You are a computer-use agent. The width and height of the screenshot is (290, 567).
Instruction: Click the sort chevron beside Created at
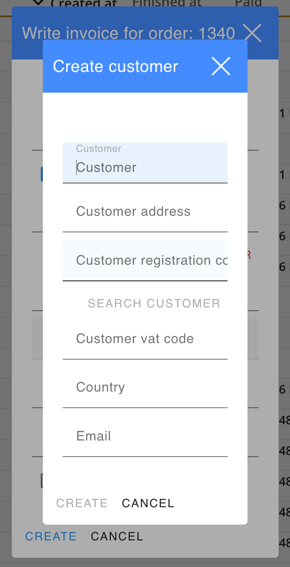coord(38,3)
